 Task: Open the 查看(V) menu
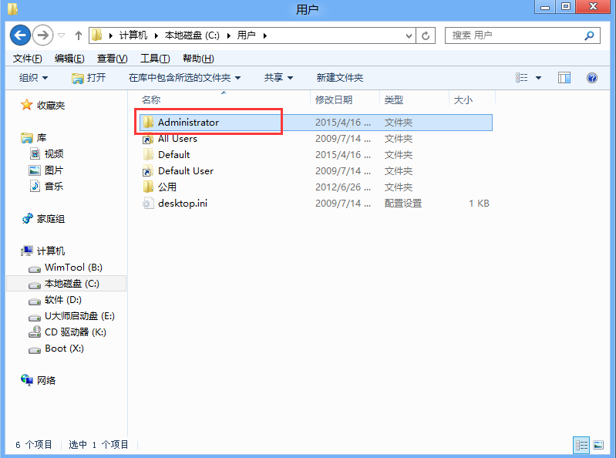pos(112,59)
